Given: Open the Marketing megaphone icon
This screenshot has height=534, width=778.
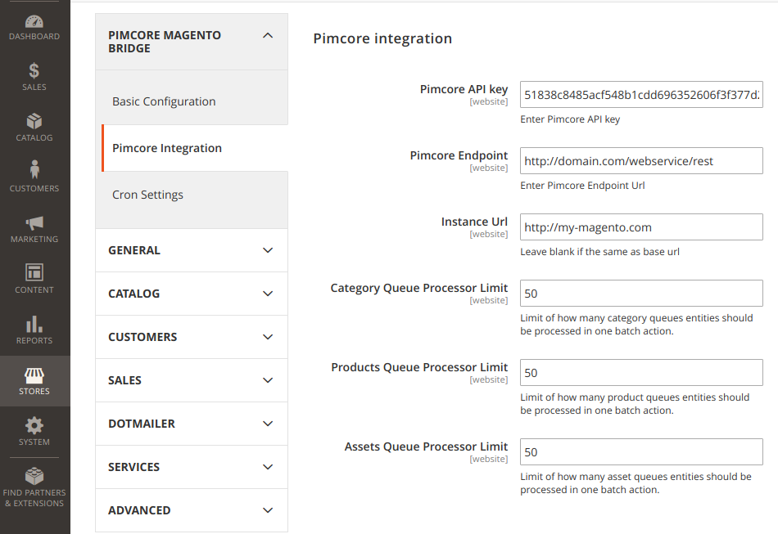Looking at the screenshot, I should point(34,223).
